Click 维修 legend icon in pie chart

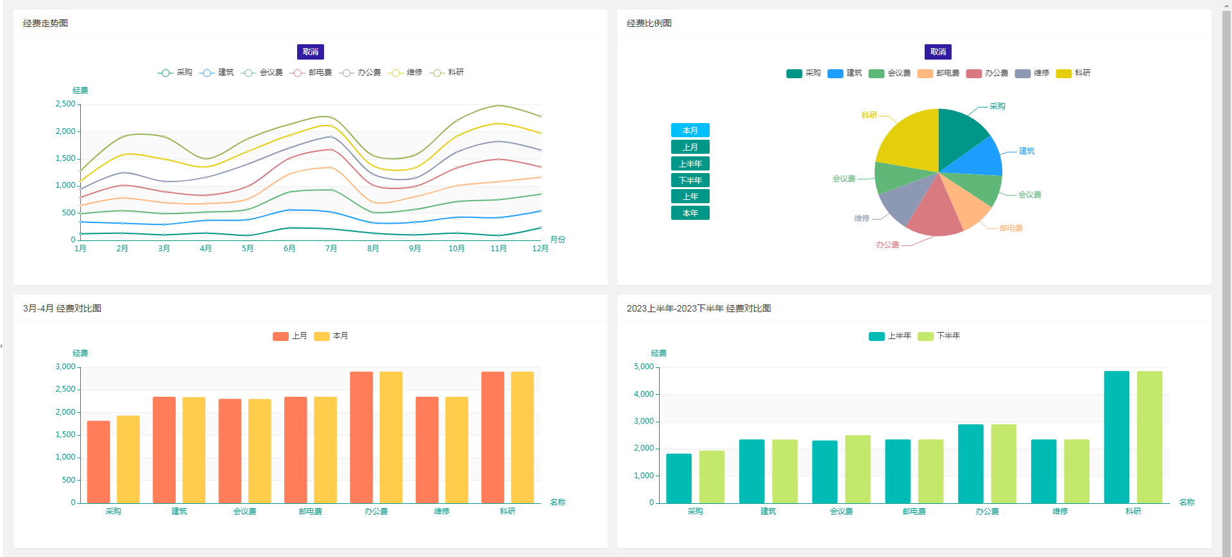(x=1022, y=74)
